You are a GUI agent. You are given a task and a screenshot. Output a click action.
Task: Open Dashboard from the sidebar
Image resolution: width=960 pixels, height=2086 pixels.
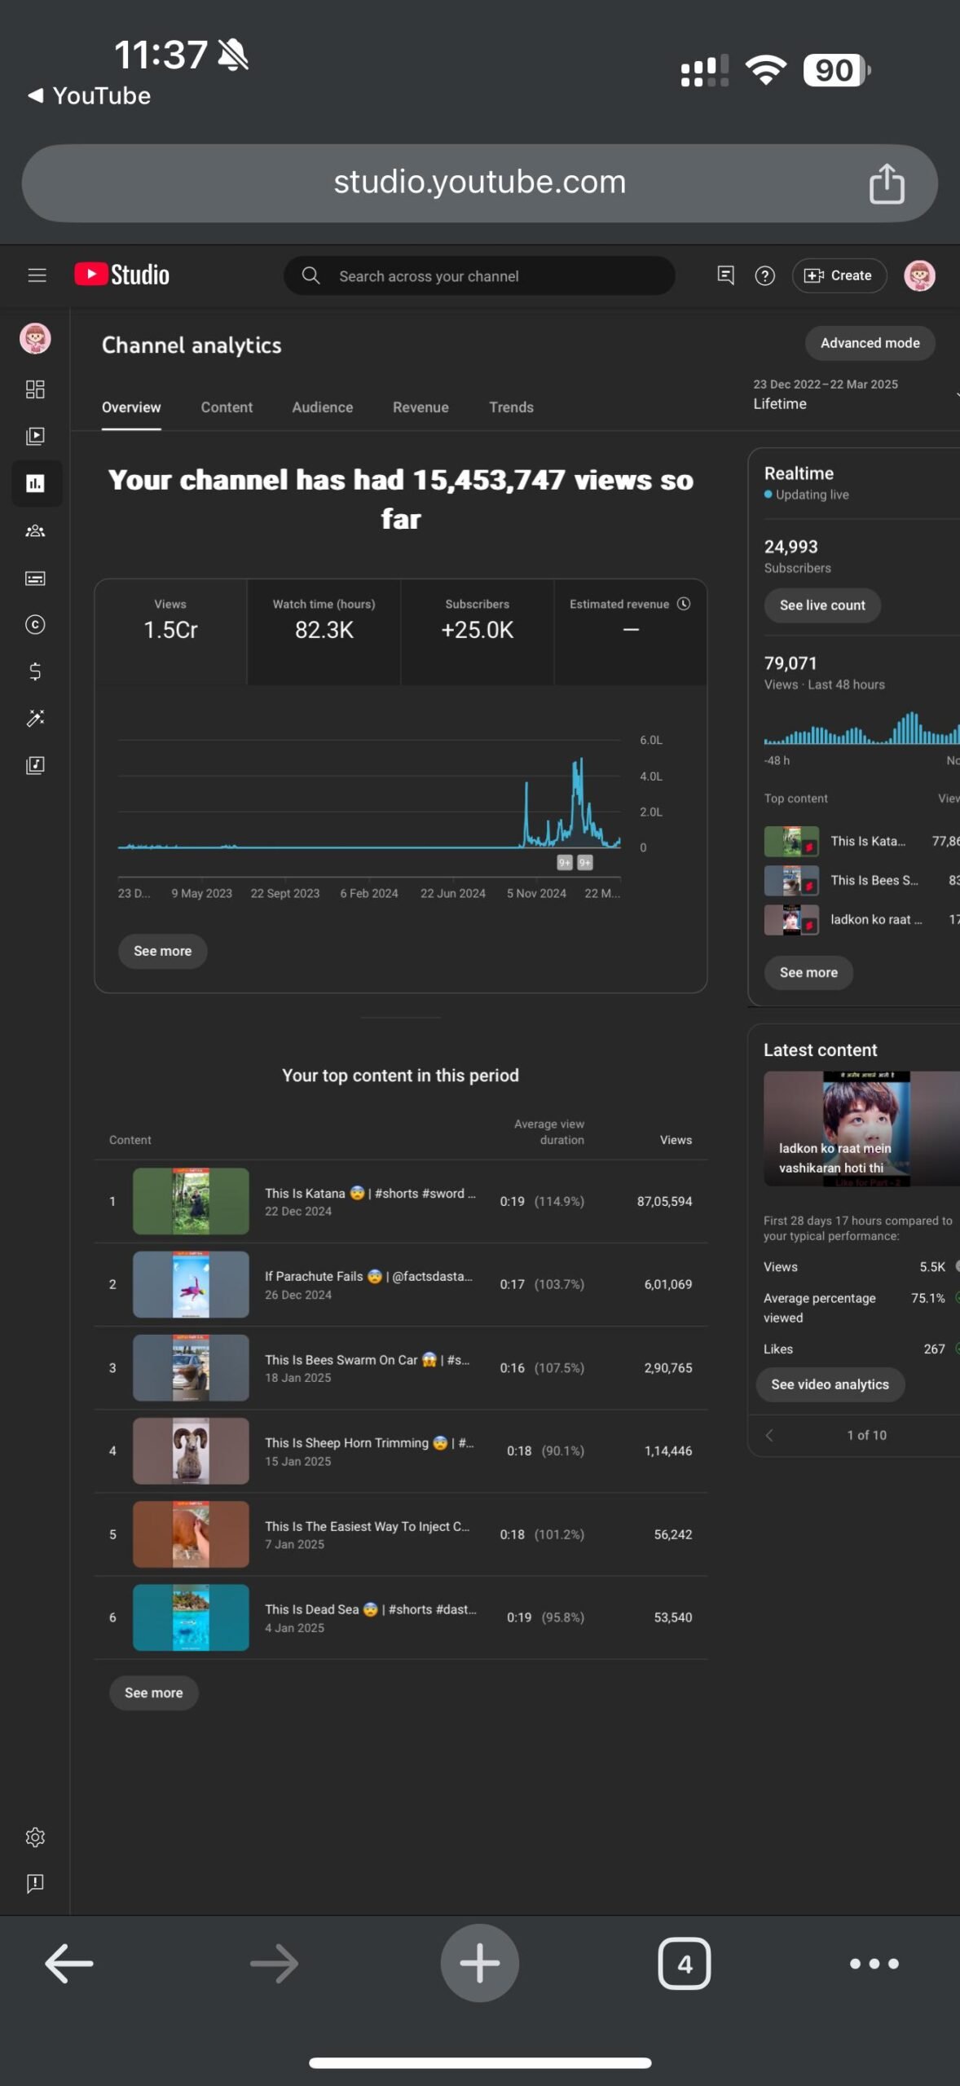click(x=35, y=389)
